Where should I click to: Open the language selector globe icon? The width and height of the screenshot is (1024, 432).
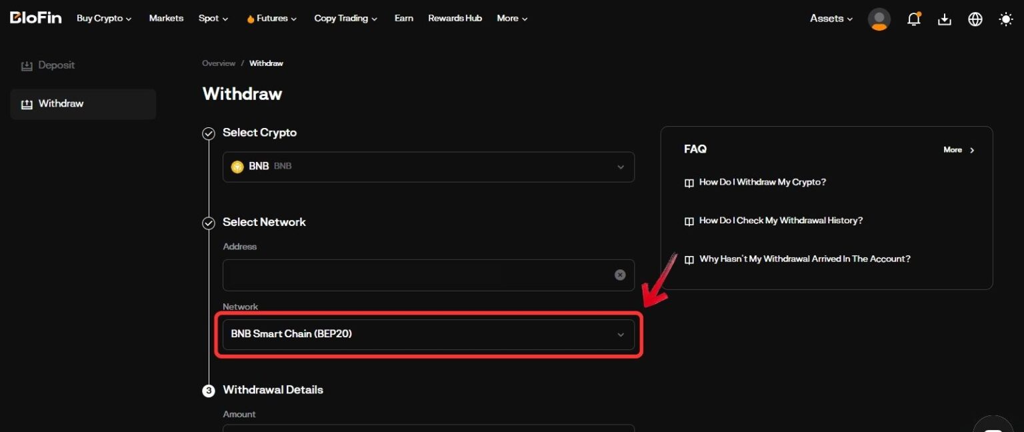[x=975, y=19]
